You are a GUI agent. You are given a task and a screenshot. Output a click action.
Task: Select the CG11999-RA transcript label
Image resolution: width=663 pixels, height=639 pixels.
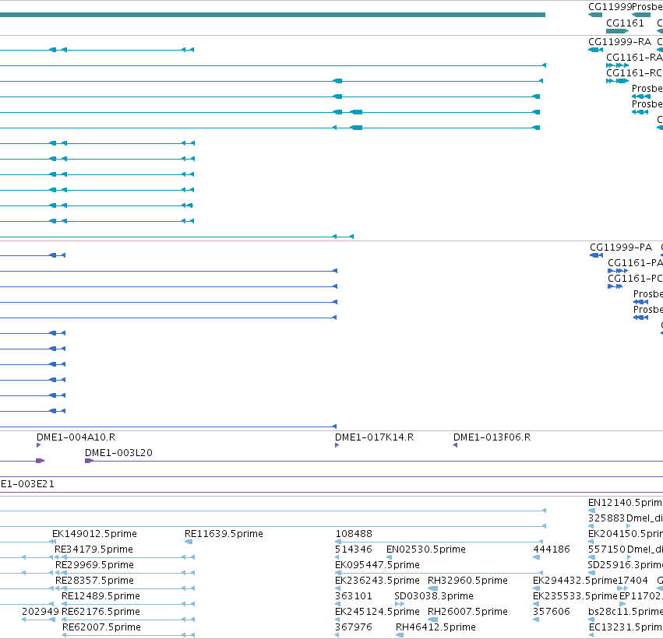(619, 41)
